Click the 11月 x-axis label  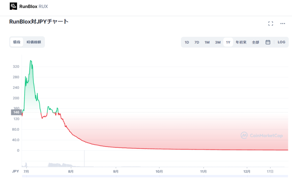203,171
